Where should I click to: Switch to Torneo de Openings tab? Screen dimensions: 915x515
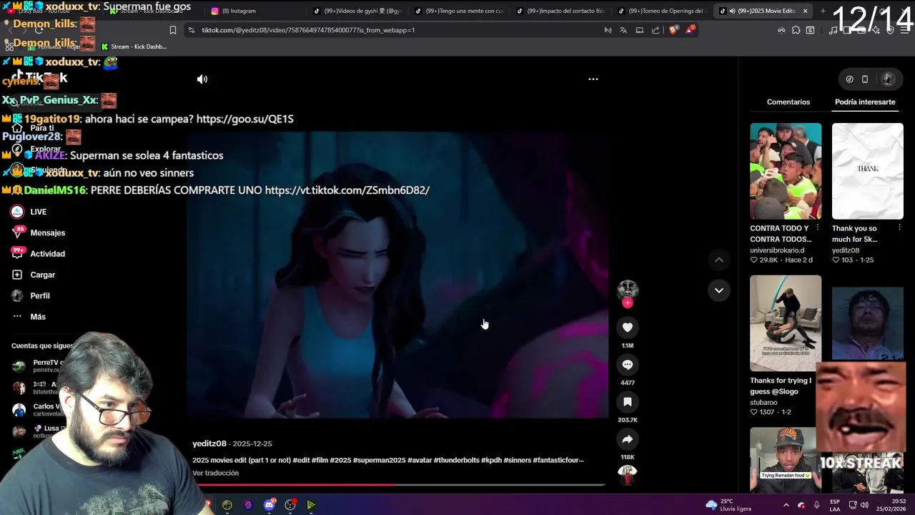point(662,11)
